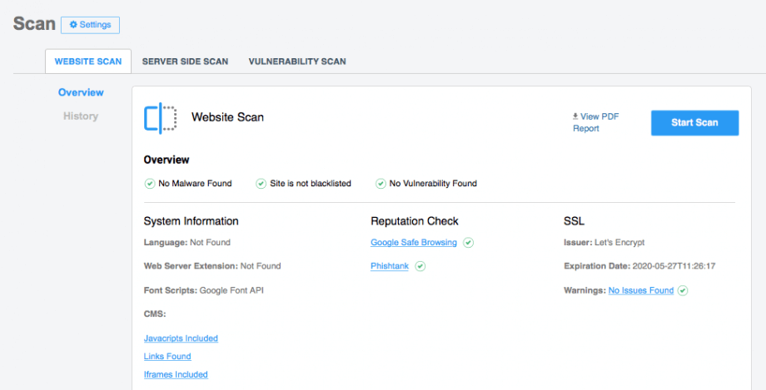The width and height of the screenshot is (766, 390).
Task: Click the checkmark next to Phishtank
Action: [x=420, y=266]
